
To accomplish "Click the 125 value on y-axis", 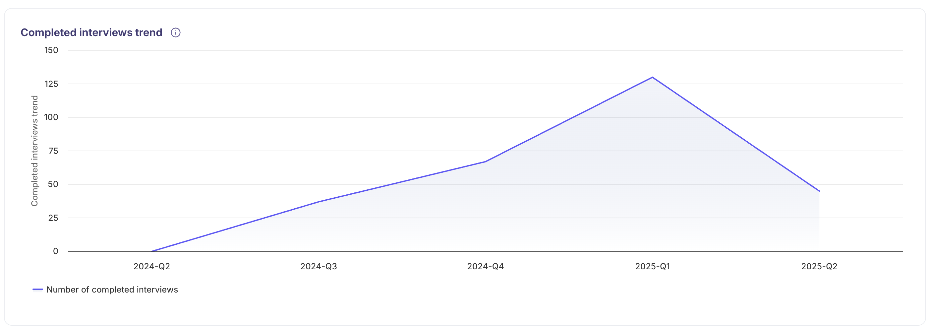I will [x=52, y=84].
